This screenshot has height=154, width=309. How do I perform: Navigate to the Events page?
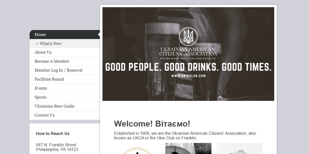click(65, 88)
